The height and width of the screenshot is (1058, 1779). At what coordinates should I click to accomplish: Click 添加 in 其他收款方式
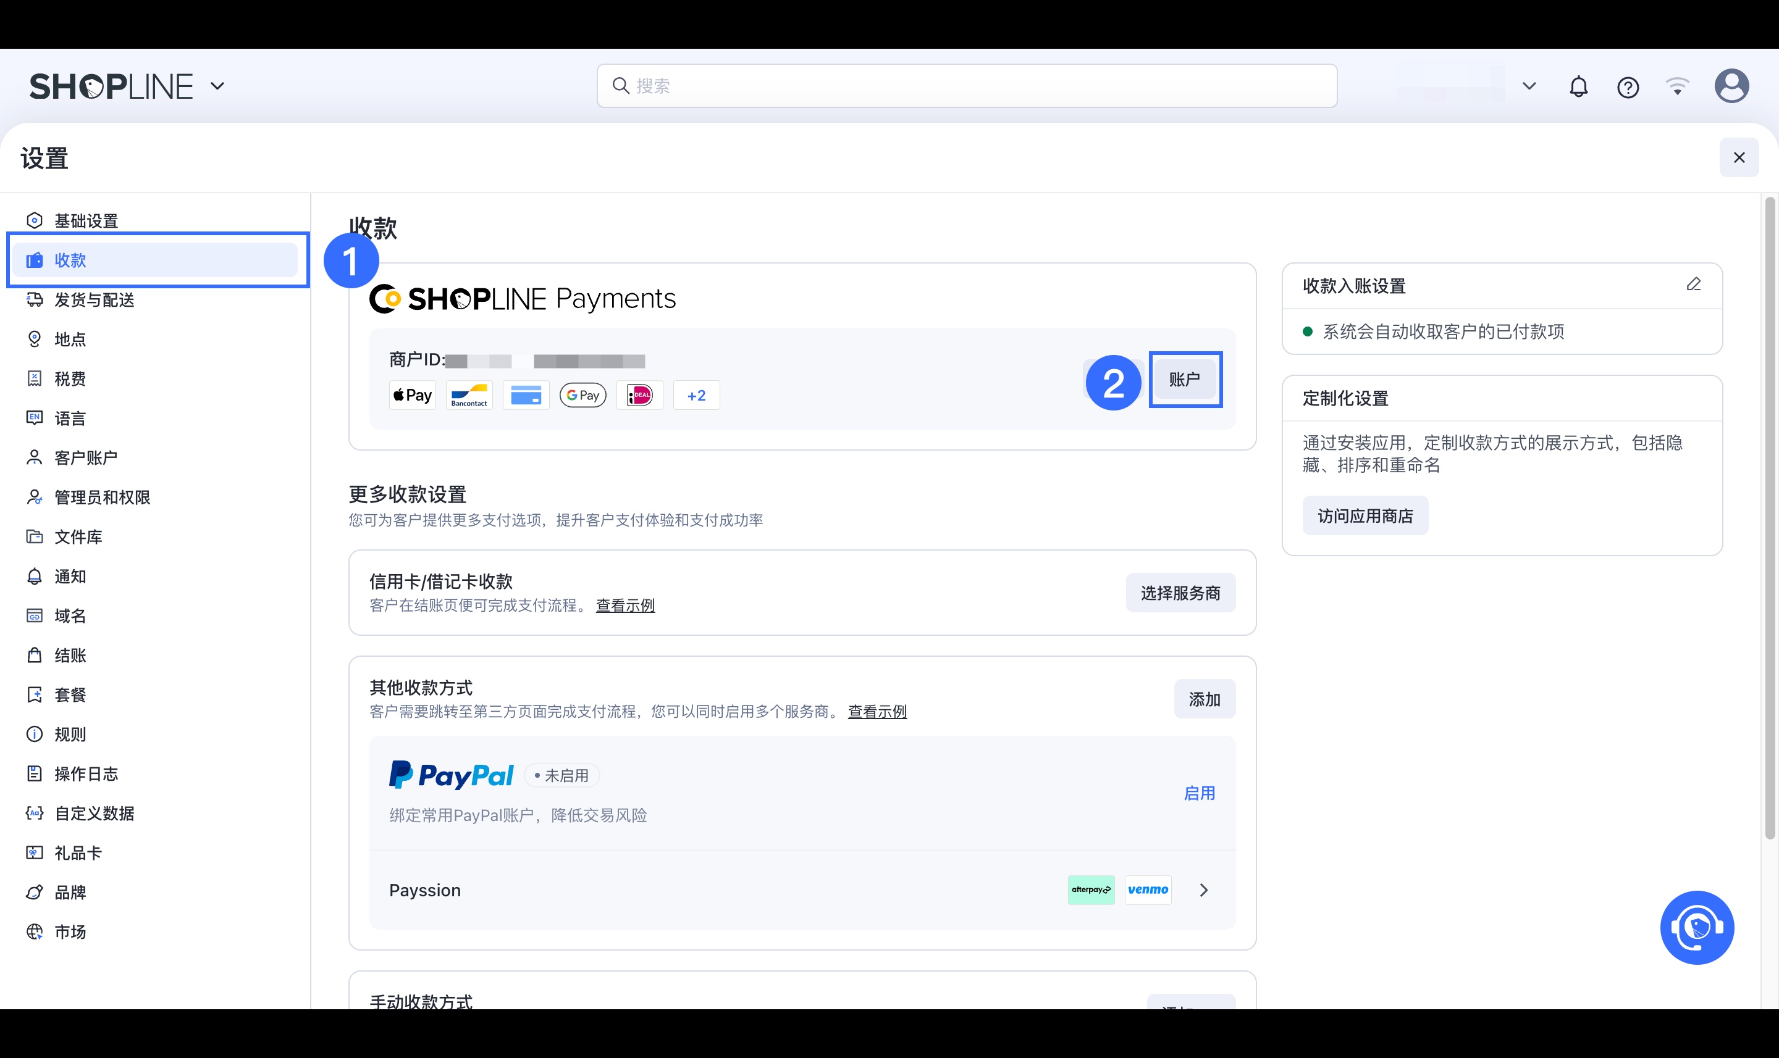pos(1205,699)
